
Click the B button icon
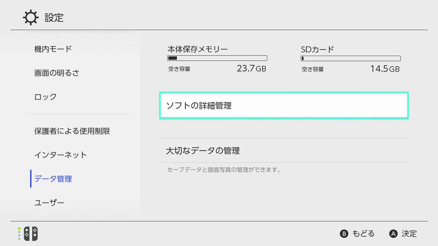pyautogui.click(x=344, y=234)
